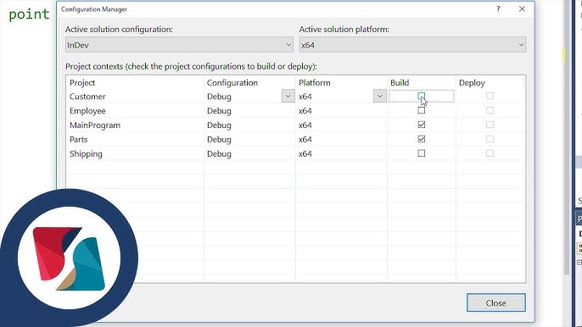582x327 pixels.
Task: Click the Employee project x64 platform cell
Action: pos(341,111)
